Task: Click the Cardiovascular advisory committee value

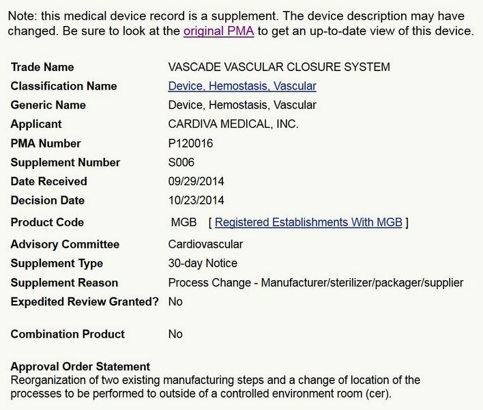Action: click(205, 245)
